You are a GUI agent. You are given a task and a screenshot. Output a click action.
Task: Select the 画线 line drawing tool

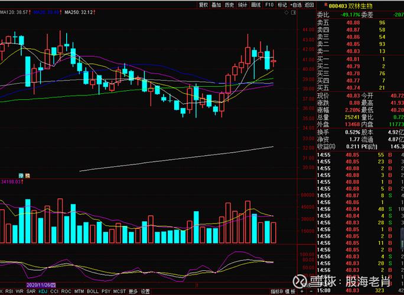[x=256, y=5]
